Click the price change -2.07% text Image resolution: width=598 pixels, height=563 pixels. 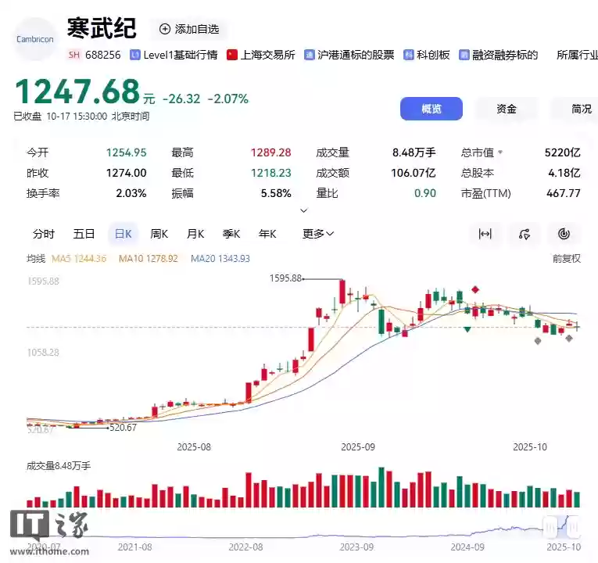coord(228,99)
